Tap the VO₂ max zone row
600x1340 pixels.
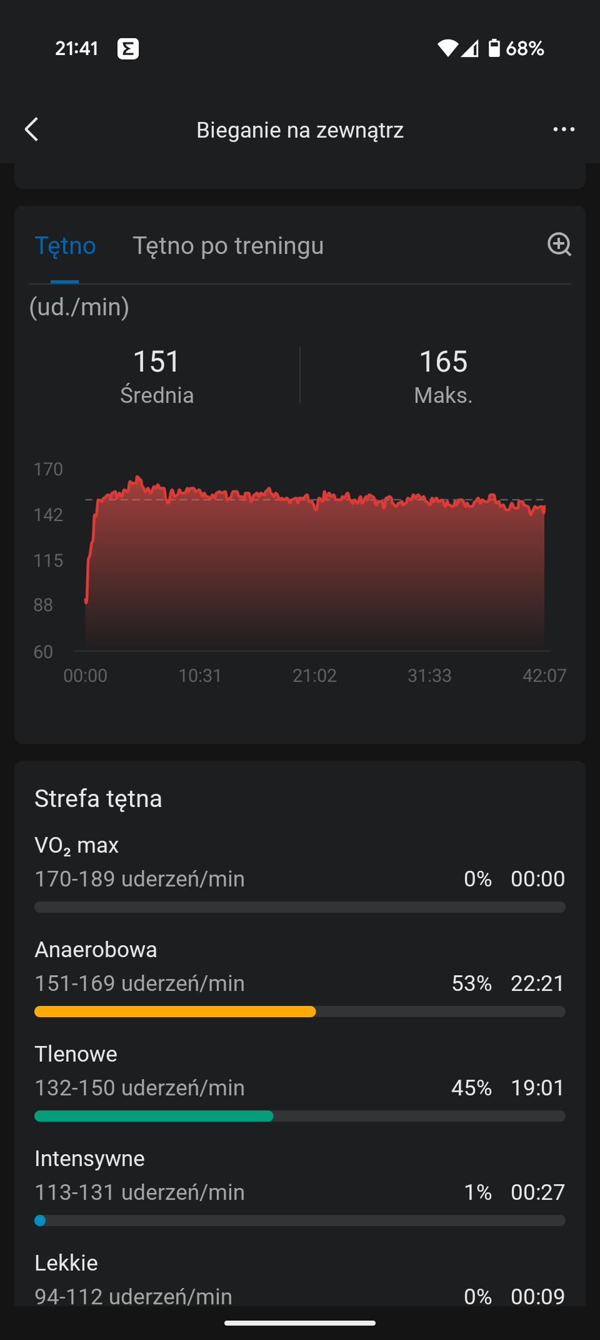pyautogui.click(x=300, y=873)
